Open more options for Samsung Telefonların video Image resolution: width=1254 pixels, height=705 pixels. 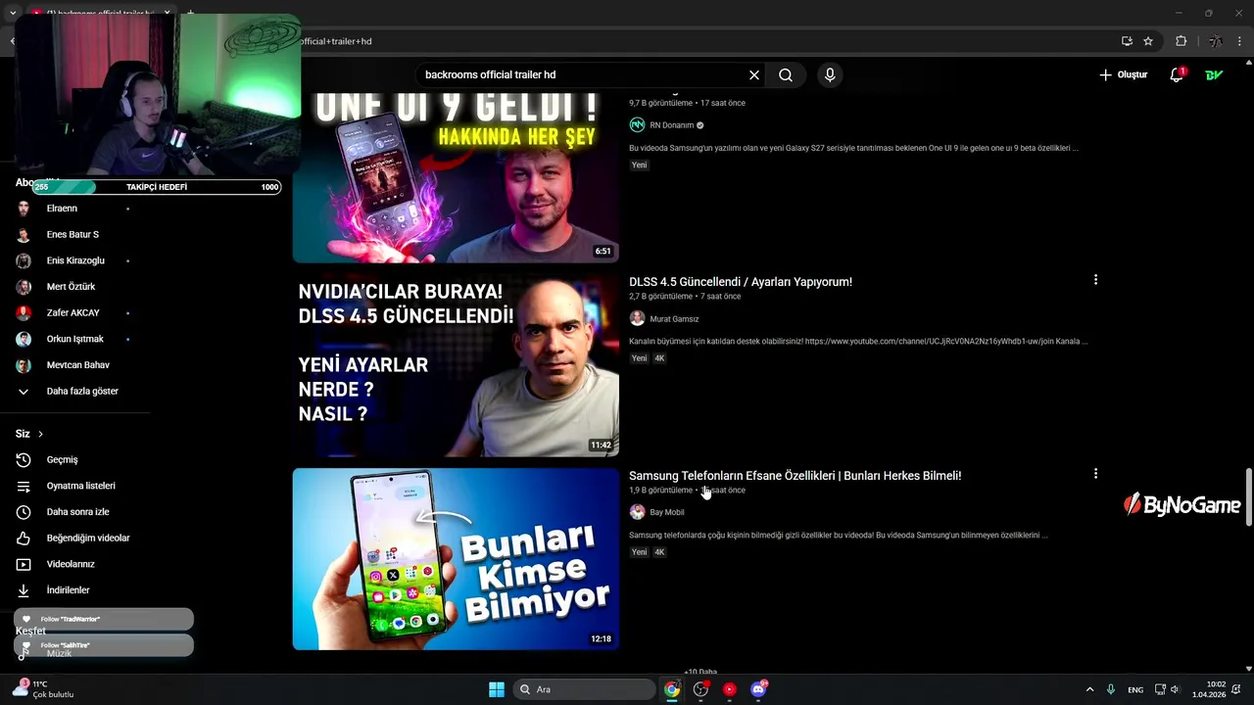click(x=1095, y=474)
